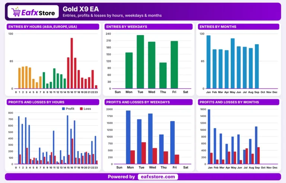
Task: Click January's blue profit bar in months P&L chart
Action: pyautogui.click(x=209, y=137)
